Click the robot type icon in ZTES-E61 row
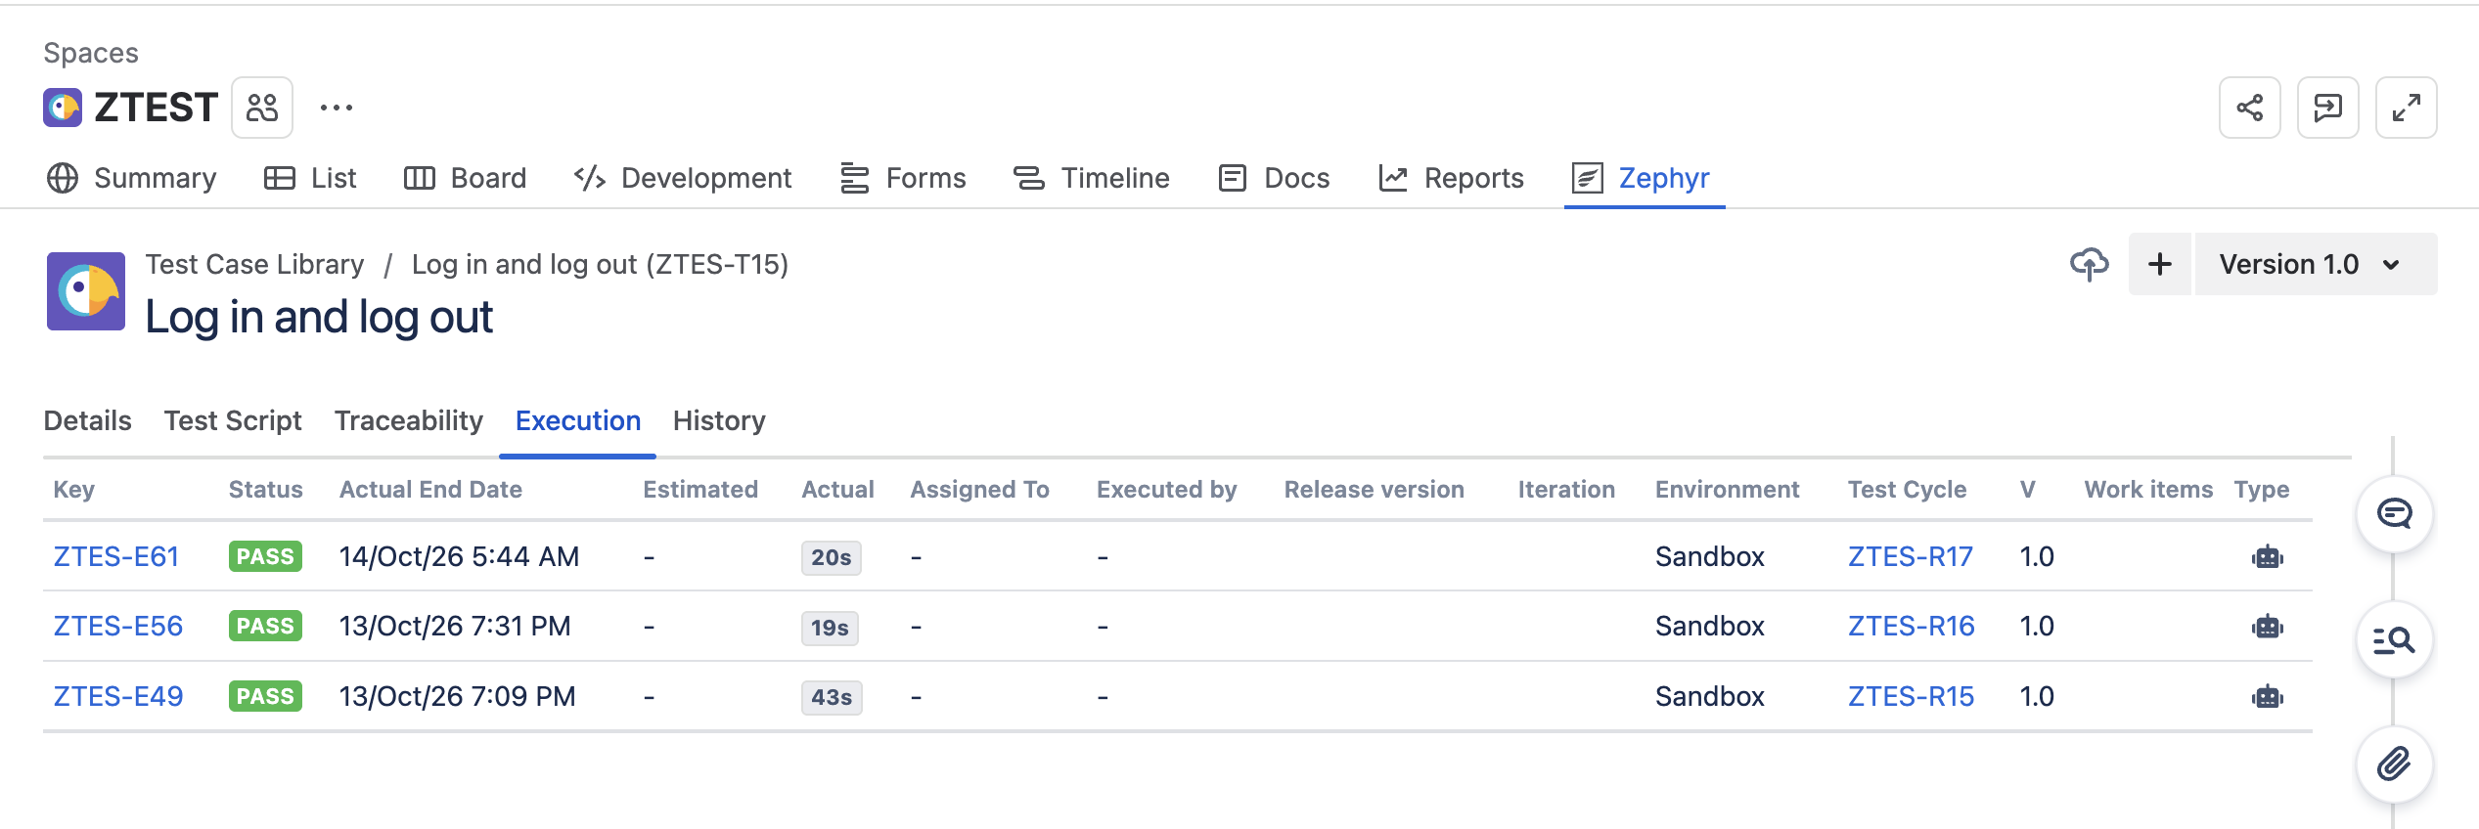Screen dimensions: 2479x829 point(2267,557)
